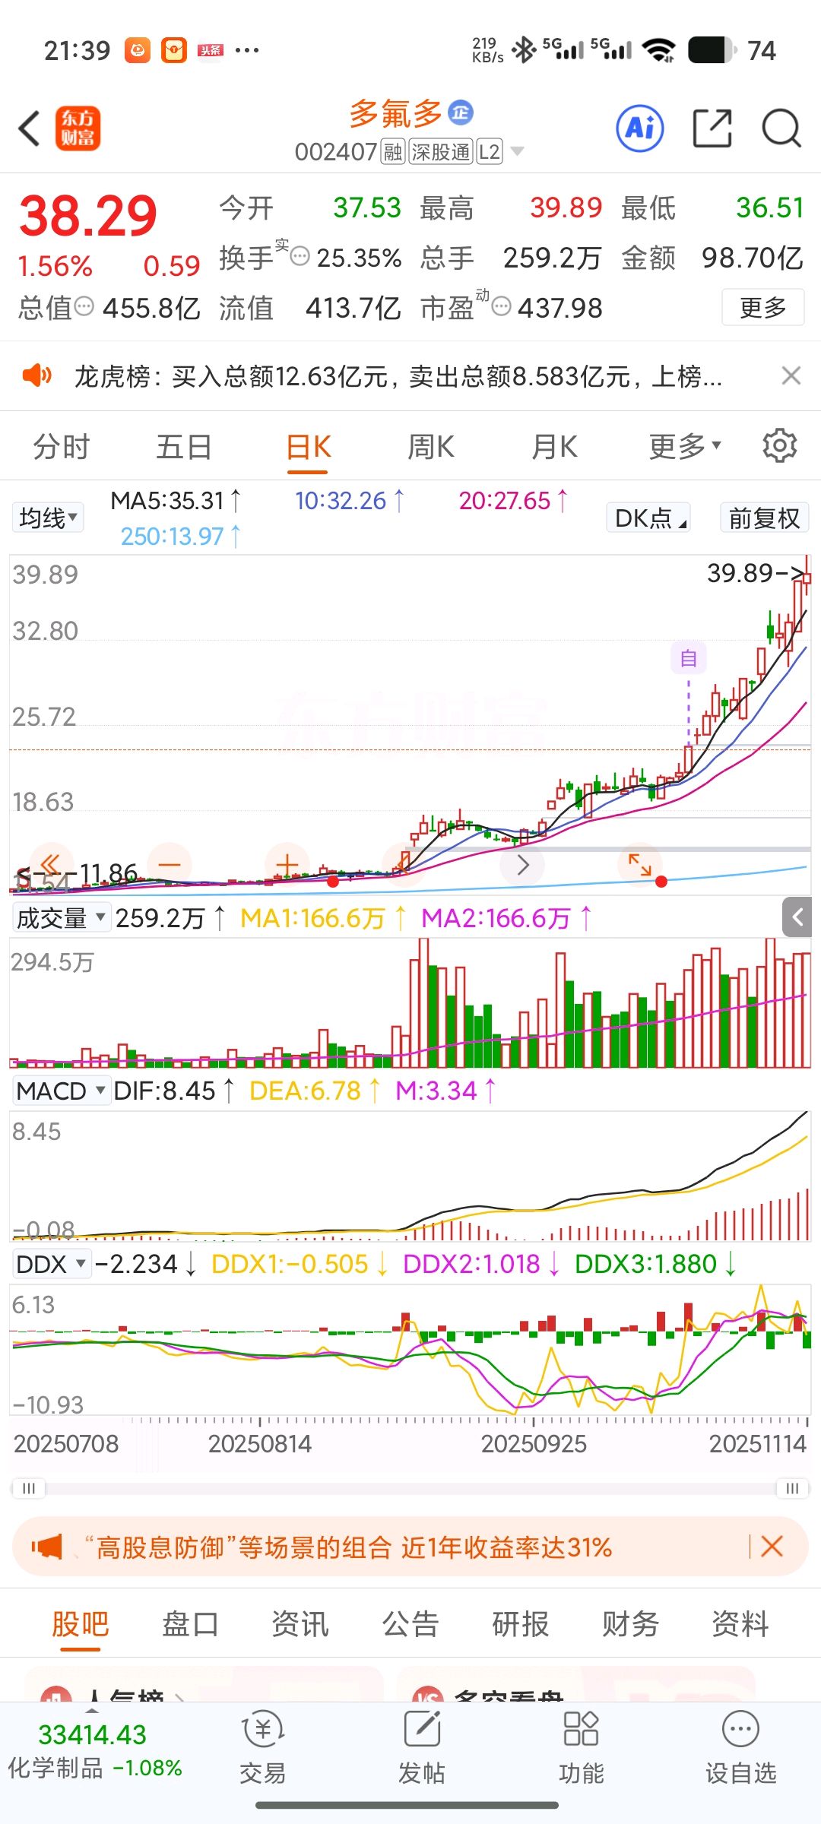The image size is (821, 1824).
Task: Tap 市盈 info circle icon
Action: click(x=501, y=306)
